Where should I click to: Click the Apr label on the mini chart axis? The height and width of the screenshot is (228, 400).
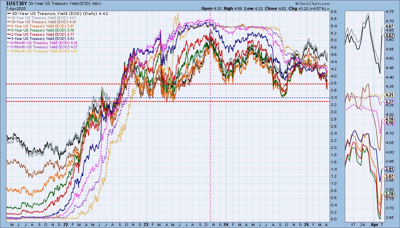pos(374,225)
